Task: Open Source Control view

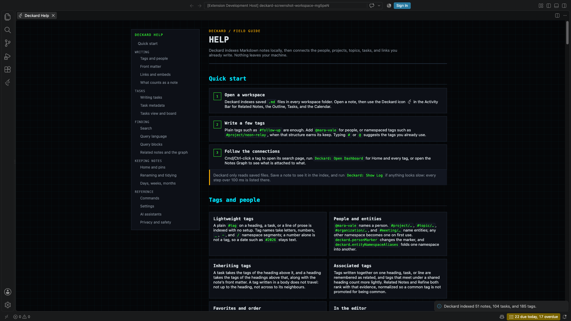Action: pos(8,43)
